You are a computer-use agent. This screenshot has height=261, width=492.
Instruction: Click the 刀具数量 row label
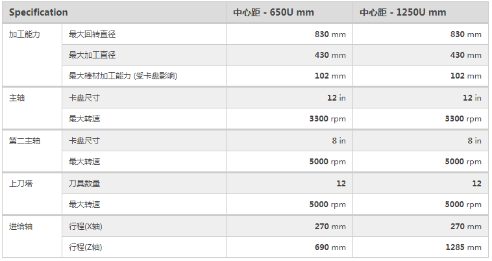pos(84,184)
